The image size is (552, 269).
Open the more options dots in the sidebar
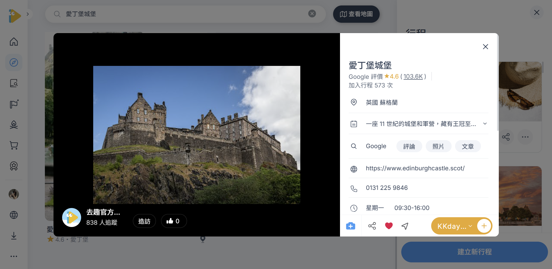tap(14, 256)
